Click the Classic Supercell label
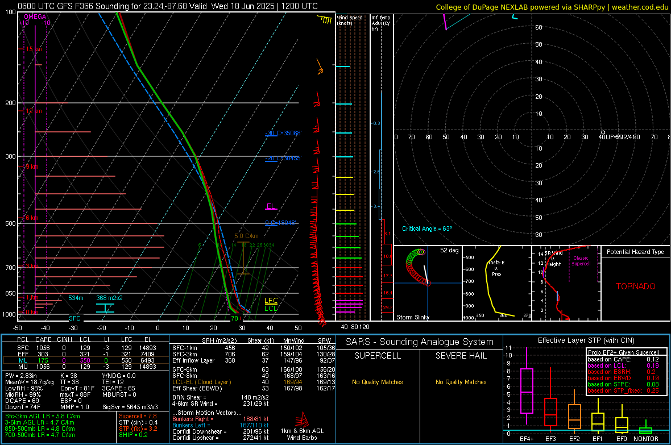The width and height of the screenshot is (671, 445). (x=581, y=261)
